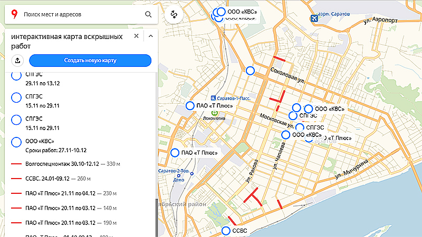Open the route builder button

pyautogui.click(x=173, y=15)
